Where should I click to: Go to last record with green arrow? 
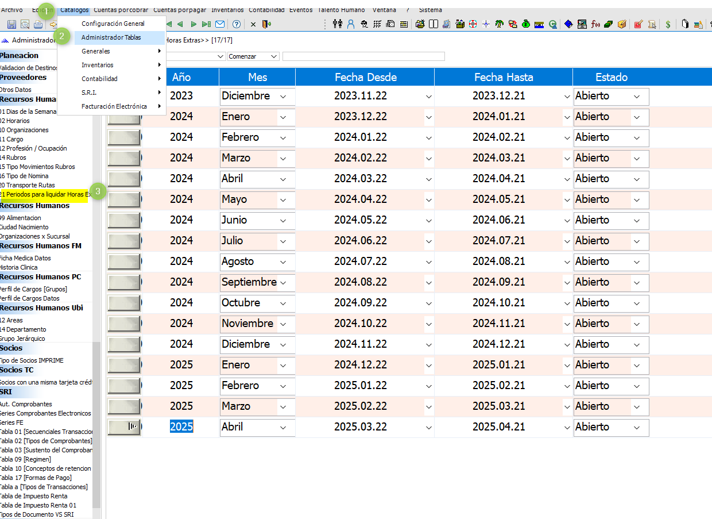click(x=207, y=24)
